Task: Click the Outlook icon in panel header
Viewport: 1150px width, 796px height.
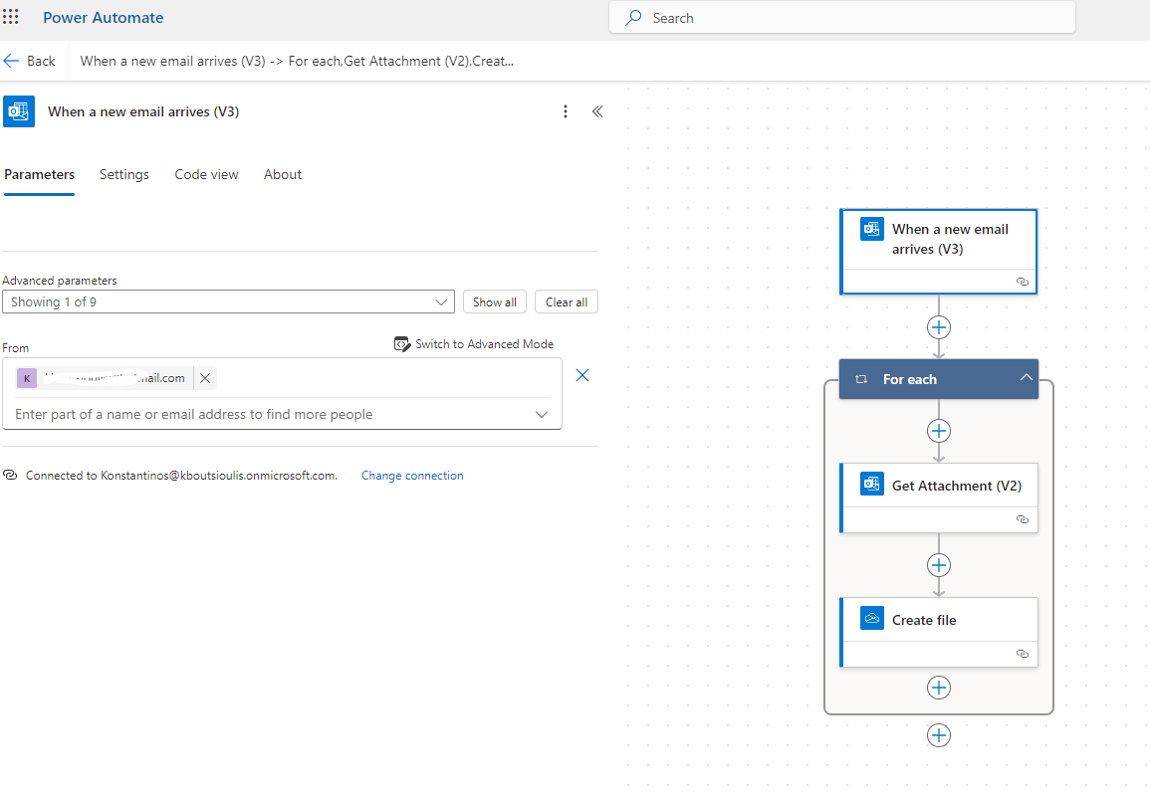Action: [19, 111]
